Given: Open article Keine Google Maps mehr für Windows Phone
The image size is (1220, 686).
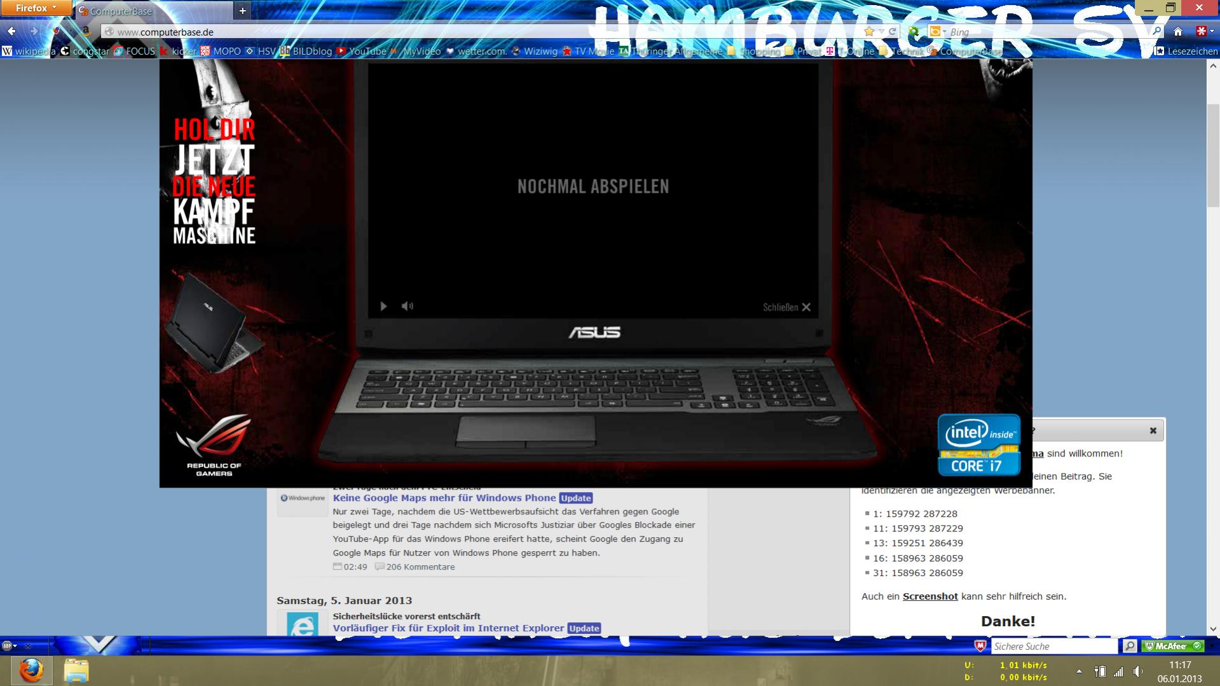Looking at the screenshot, I should [444, 498].
